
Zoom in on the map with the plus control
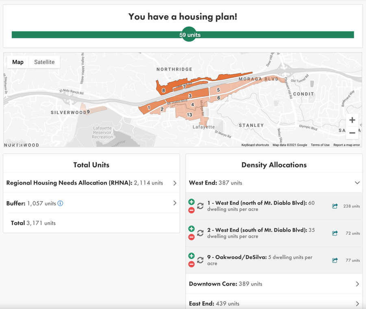(352, 120)
